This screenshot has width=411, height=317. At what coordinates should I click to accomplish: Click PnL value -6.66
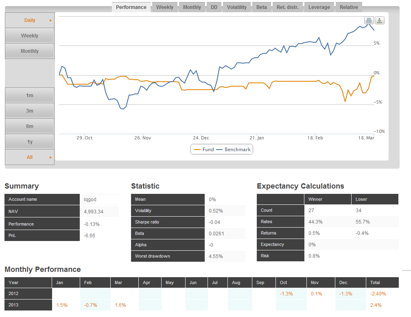click(90, 236)
